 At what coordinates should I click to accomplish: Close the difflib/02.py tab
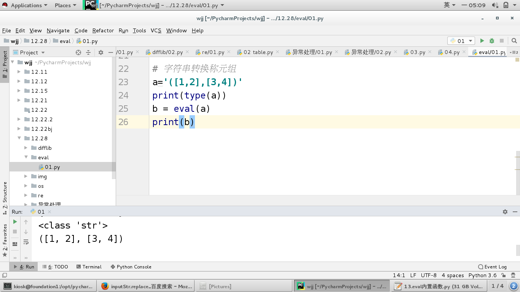click(188, 52)
